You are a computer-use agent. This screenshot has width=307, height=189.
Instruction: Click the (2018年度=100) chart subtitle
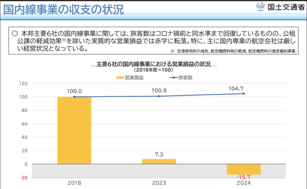pos(153,70)
